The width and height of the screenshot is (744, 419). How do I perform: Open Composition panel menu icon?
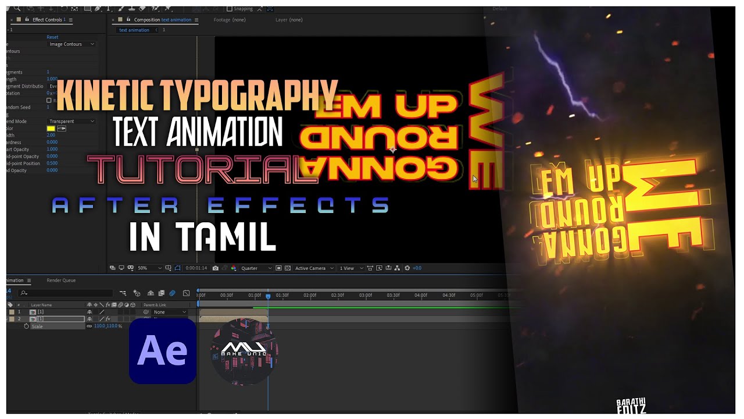196,20
